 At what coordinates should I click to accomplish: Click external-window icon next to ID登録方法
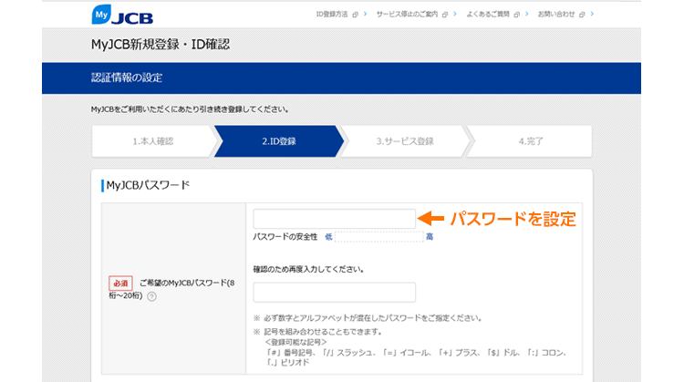pos(355,15)
